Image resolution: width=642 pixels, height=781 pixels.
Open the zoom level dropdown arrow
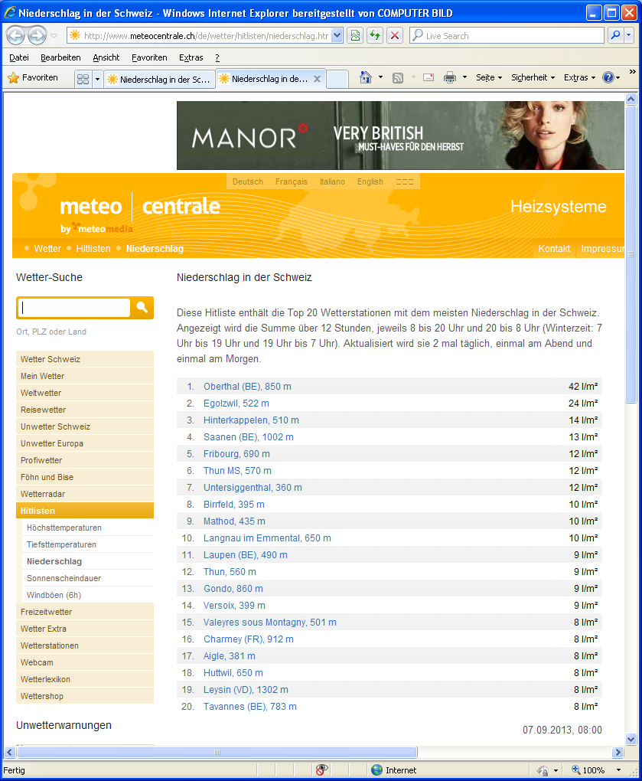pyautogui.click(x=618, y=770)
